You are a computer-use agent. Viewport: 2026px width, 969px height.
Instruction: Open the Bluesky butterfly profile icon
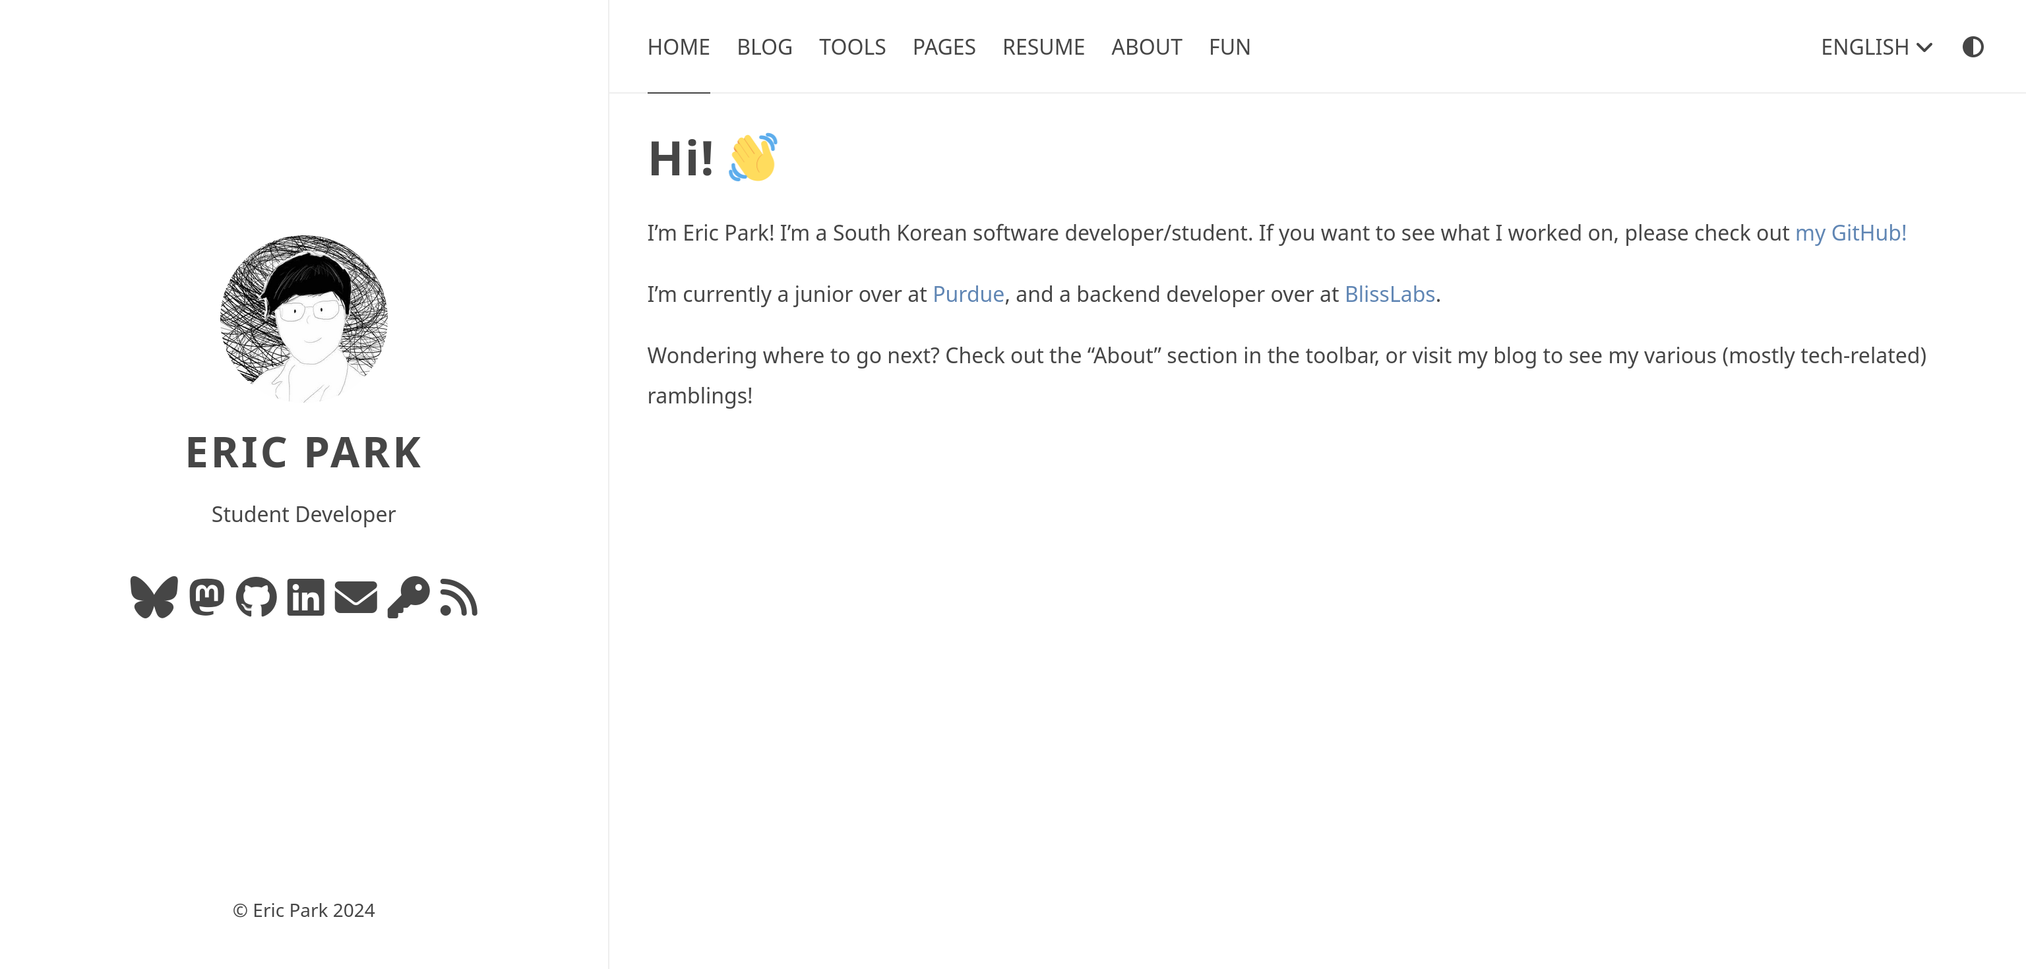pos(154,597)
